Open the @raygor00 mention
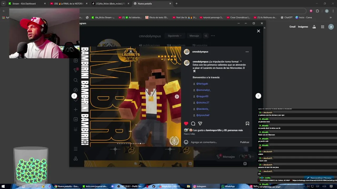Image resolution: width=337 pixels, height=189 pixels. click(x=202, y=96)
